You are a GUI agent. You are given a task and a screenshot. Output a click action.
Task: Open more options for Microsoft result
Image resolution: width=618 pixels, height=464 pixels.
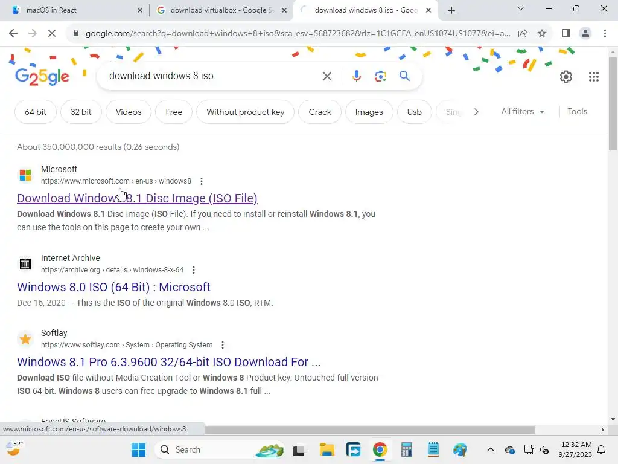pyautogui.click(x=202, y=181)
